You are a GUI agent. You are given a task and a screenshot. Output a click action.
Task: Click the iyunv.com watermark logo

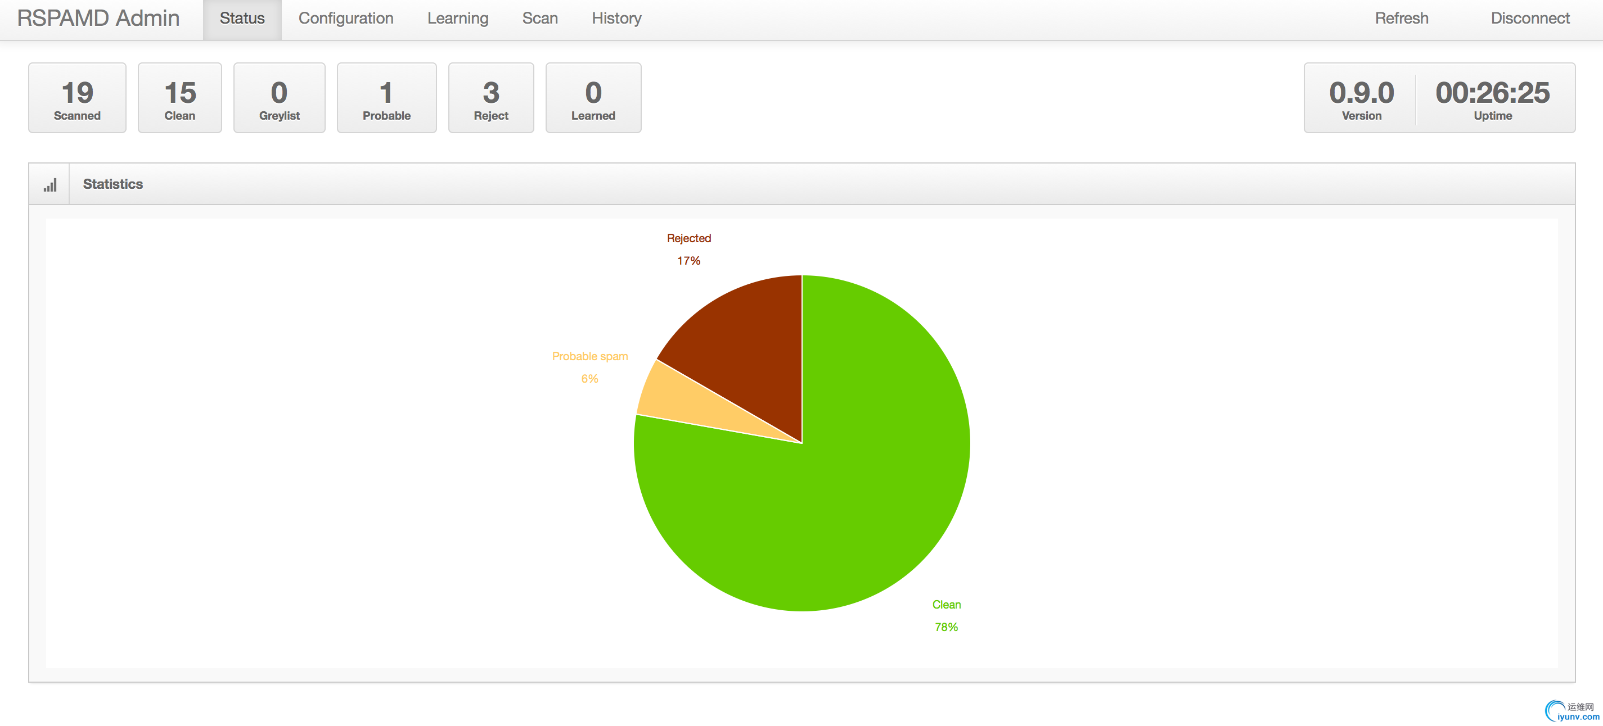[x=1572, y=711]
